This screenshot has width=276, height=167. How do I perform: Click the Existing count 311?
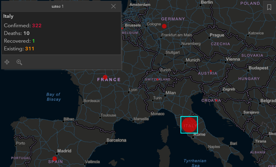pyautogui.click(x=30, y=49)
